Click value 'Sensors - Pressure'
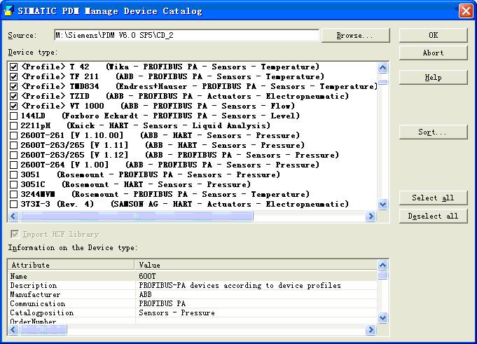This screenshot has height=344, width=477. (x=177, y=313)
